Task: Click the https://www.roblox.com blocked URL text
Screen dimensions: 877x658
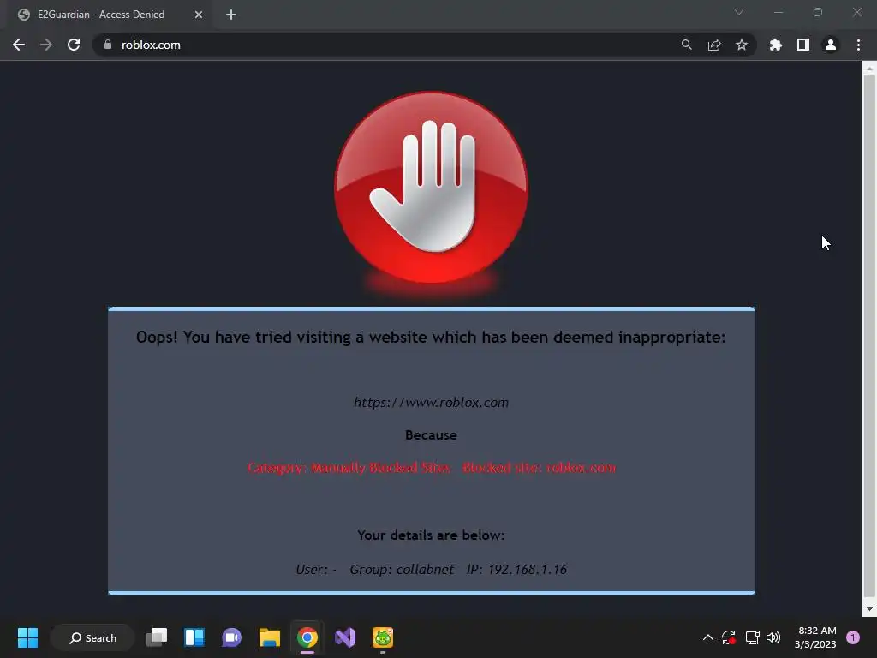Action: point(432,403)
